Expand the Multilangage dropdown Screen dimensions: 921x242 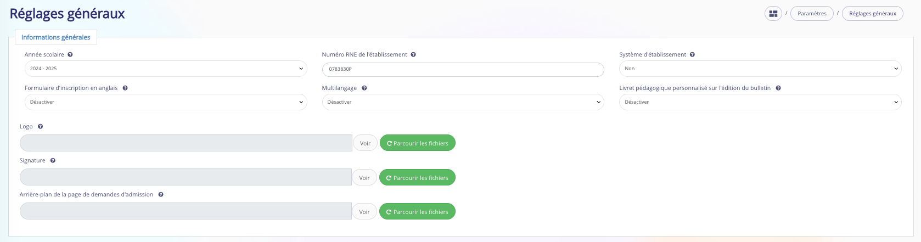point(463,102)
